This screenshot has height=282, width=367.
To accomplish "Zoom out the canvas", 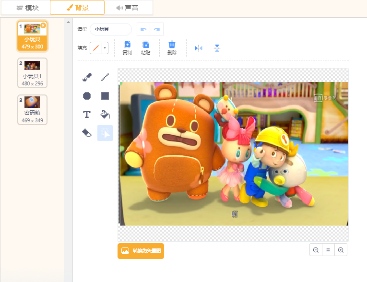I will (316, 250).
